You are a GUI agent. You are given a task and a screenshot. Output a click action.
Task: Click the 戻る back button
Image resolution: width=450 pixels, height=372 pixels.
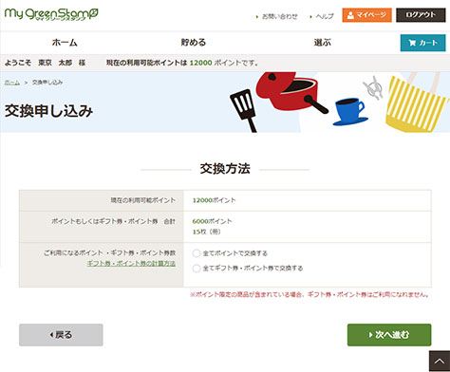[61, 335]
